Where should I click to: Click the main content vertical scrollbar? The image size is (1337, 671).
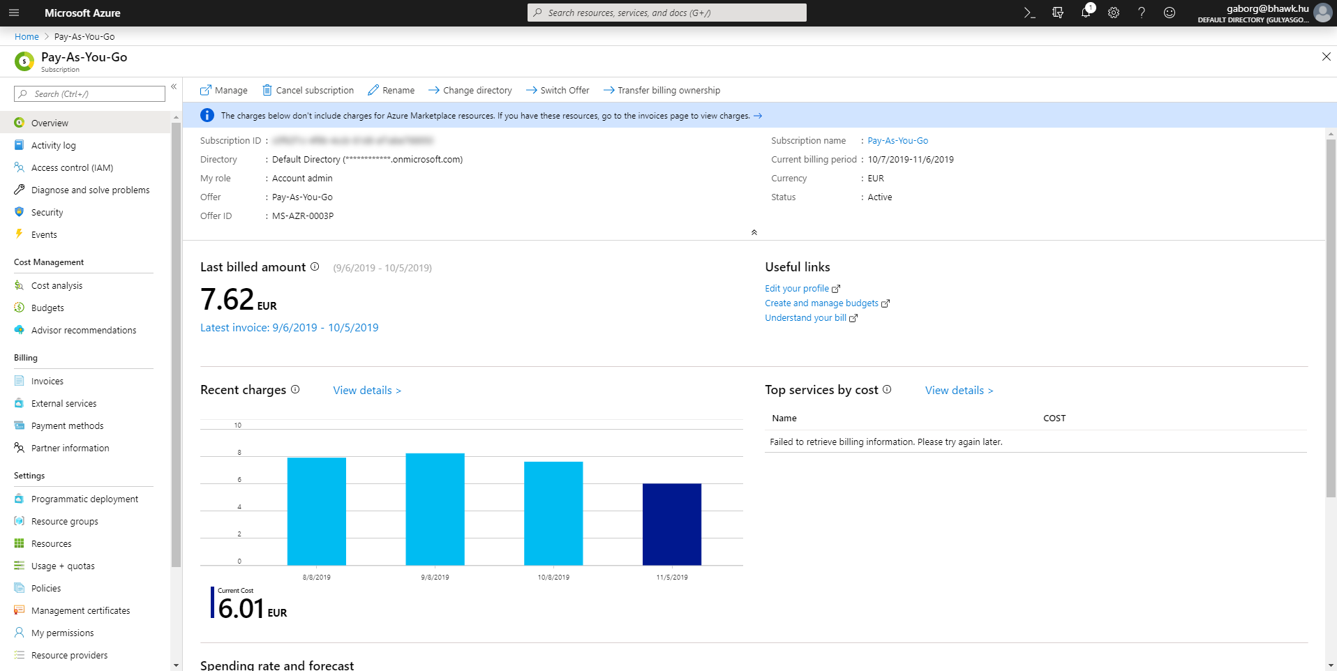[x=1331, y=318]
